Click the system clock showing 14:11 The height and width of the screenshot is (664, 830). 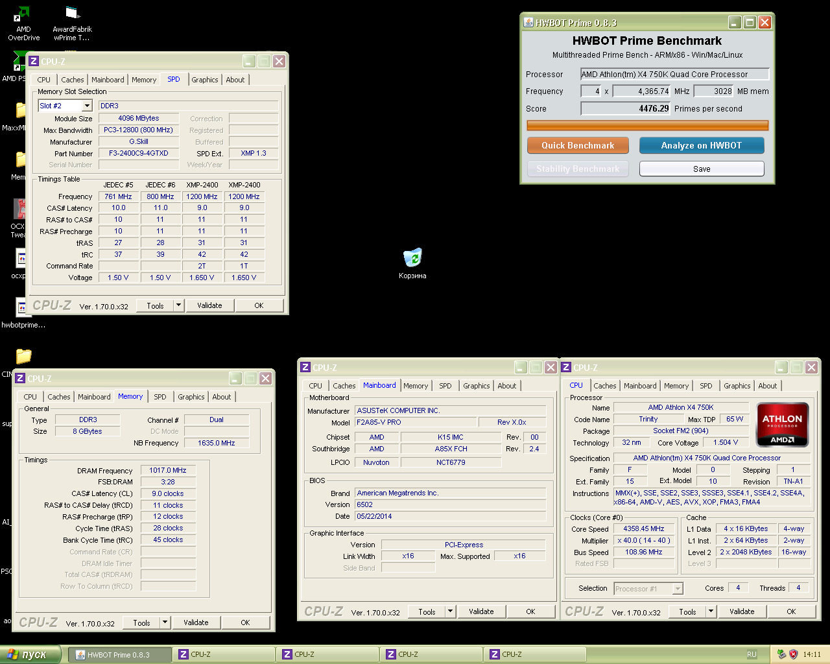click(x=812, y=654)
